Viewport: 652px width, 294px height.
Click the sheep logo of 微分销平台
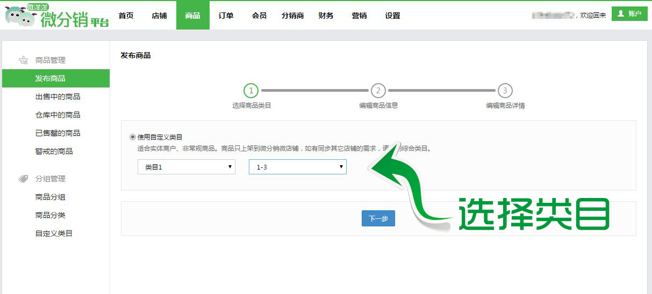pyautogui.click(x=20, y=16)
